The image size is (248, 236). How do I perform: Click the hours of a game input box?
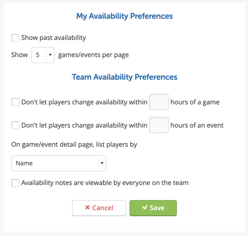click(x=159, y=102)
